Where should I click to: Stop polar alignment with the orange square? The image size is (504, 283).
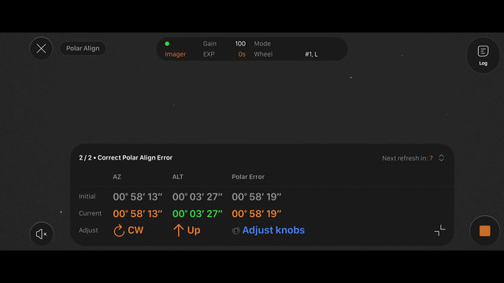485,230
